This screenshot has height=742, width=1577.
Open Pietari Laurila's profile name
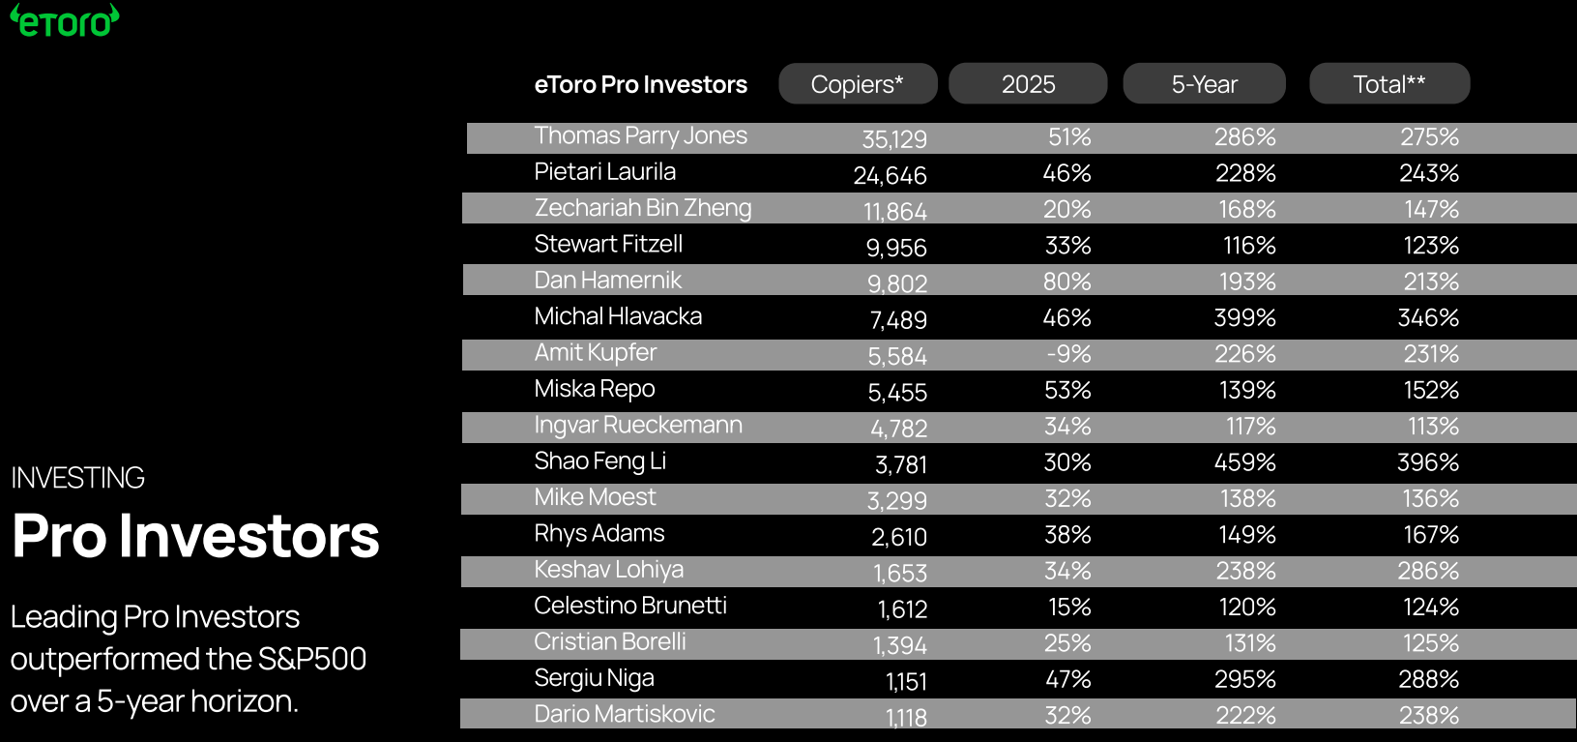tap(604, 172)
